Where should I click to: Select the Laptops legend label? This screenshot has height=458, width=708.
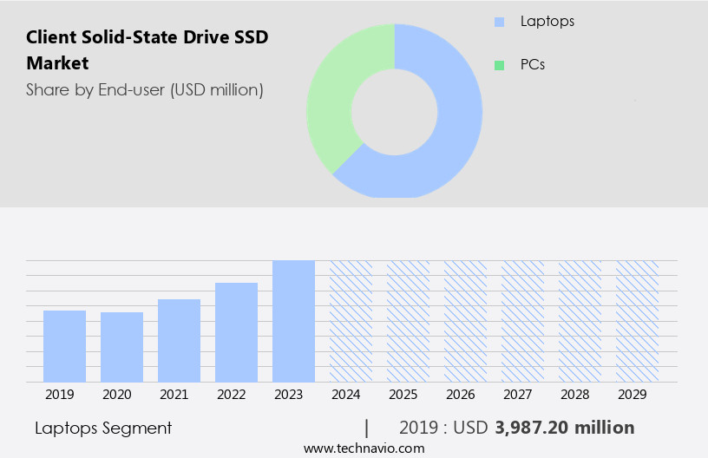click(x=547, y=21)
